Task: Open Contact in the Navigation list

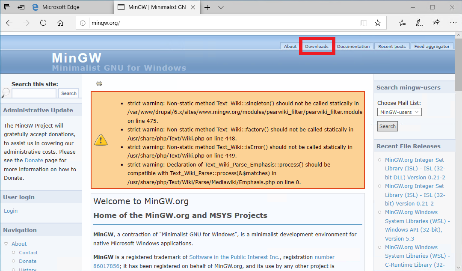Action: pyautogui.click(x=28, y=253)
